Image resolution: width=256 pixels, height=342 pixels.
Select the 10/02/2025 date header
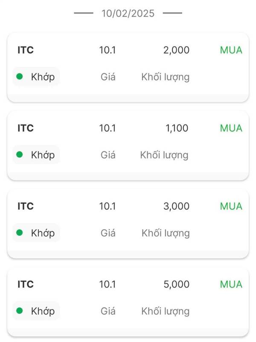[128, 13]
